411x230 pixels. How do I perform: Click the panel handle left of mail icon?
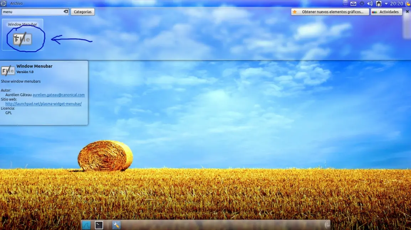(345, 4)
